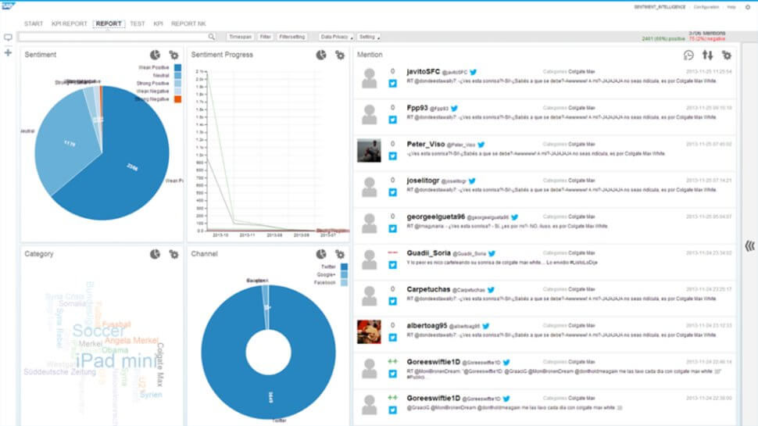The width and height of the screenshot is (758, 426).
Task: Open the KPI tab
Action: click(158, 23)
